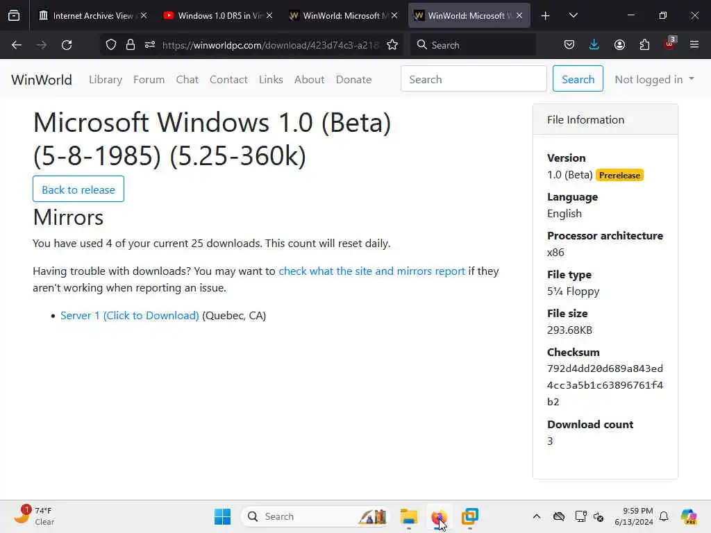Click the browser address bar URL

click(270, 45)
